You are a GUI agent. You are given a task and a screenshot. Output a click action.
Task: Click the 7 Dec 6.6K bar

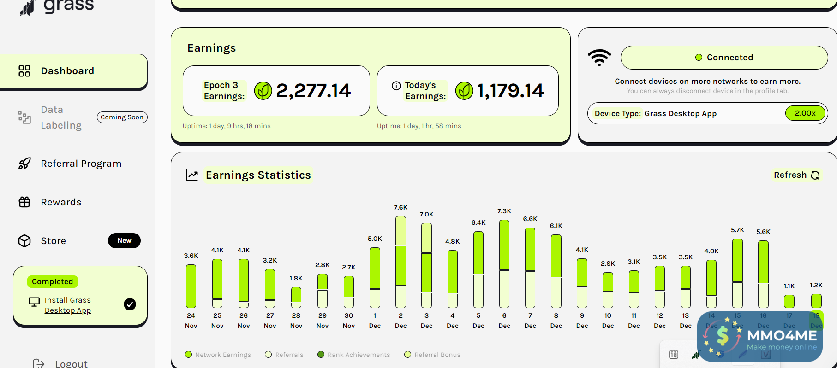[530, 268]
